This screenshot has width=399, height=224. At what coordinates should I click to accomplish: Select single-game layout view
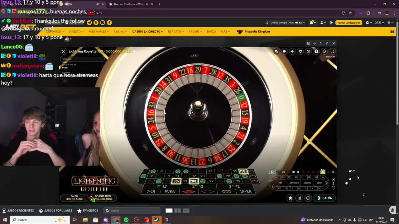(x=169, y=211)
